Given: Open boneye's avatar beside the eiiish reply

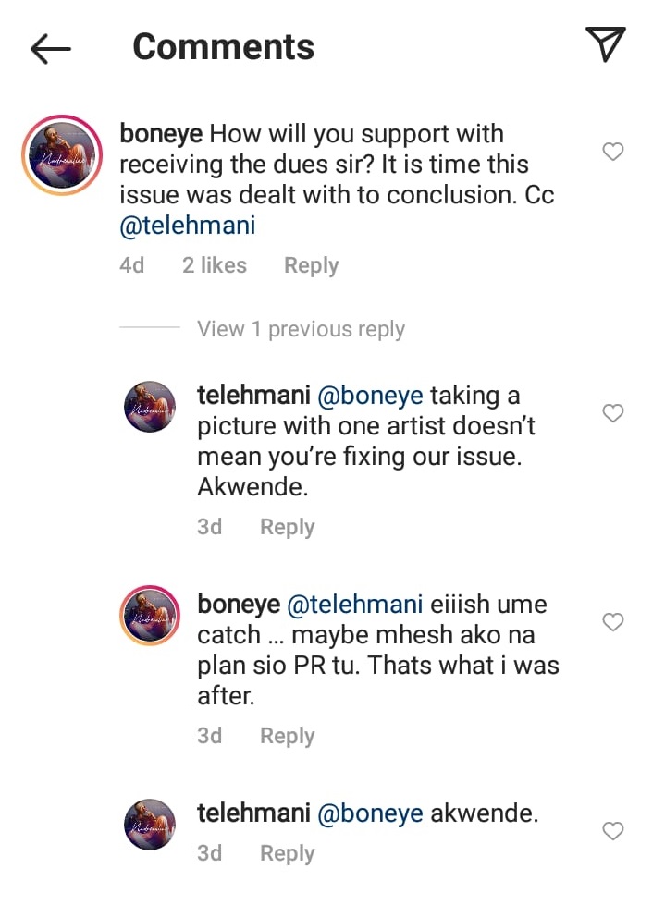Looking at the screenshot, I should [150, 616].
